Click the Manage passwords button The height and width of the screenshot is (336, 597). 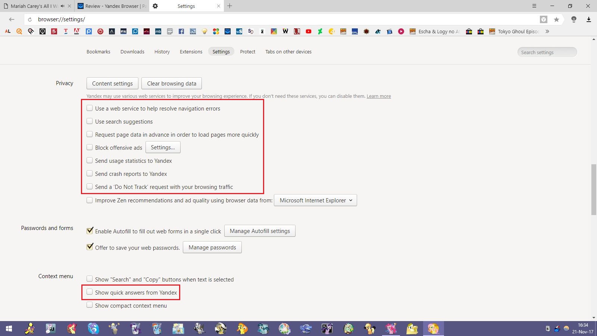(212, 248)
